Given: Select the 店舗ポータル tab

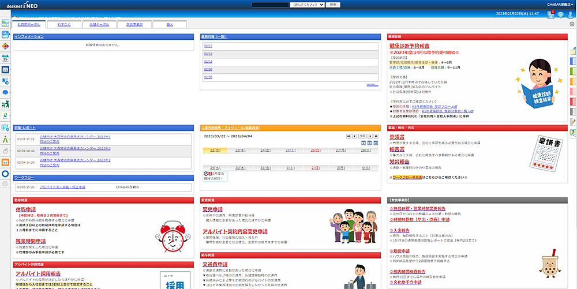Looking at the screenshot, I should (99, 24).
